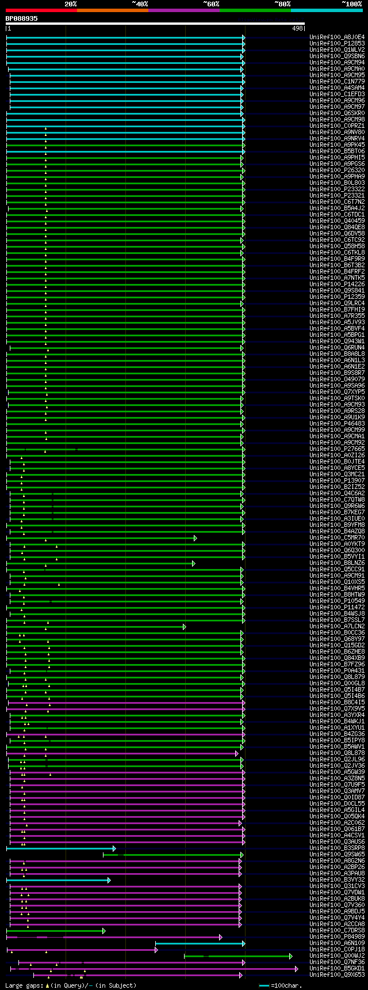
Task: Select hit label UniRef100_Q6RUN4
Action: coord(337,347)
